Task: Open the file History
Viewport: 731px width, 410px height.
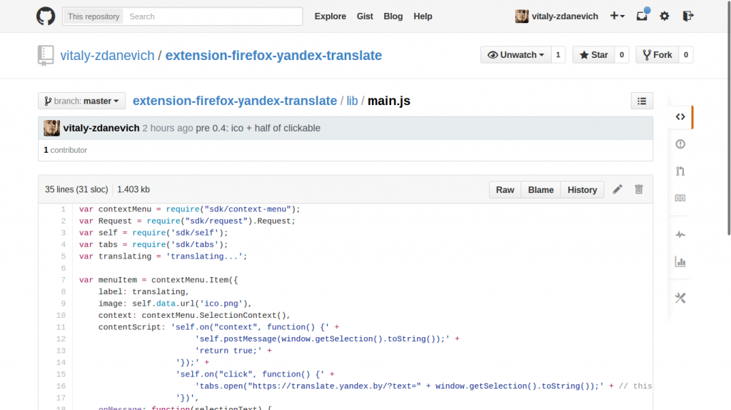Action: (x=583, y=190)
